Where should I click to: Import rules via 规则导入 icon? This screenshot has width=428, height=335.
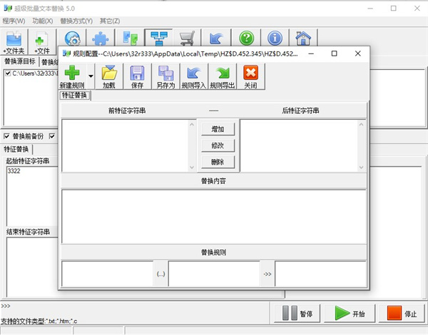point(193,73)
